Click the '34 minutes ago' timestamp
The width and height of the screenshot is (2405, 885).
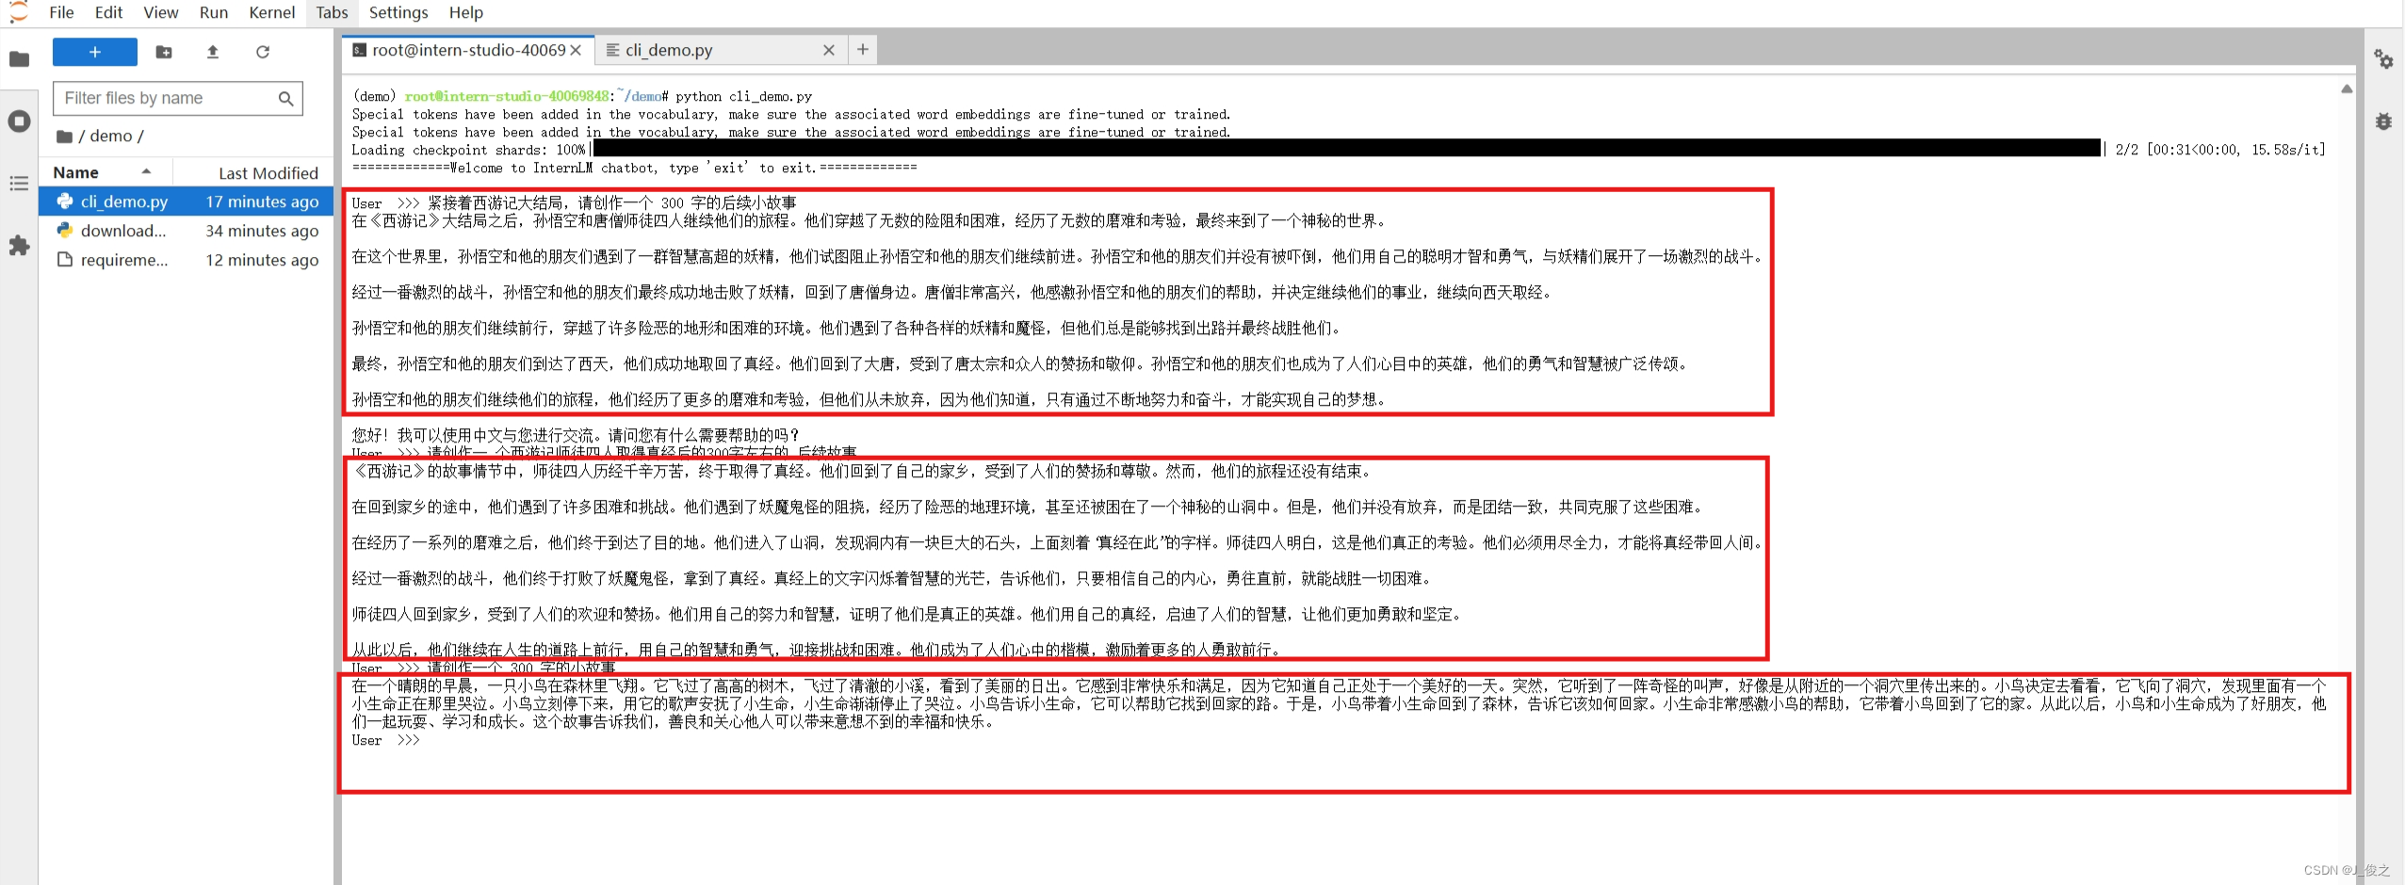click(262, 231)
